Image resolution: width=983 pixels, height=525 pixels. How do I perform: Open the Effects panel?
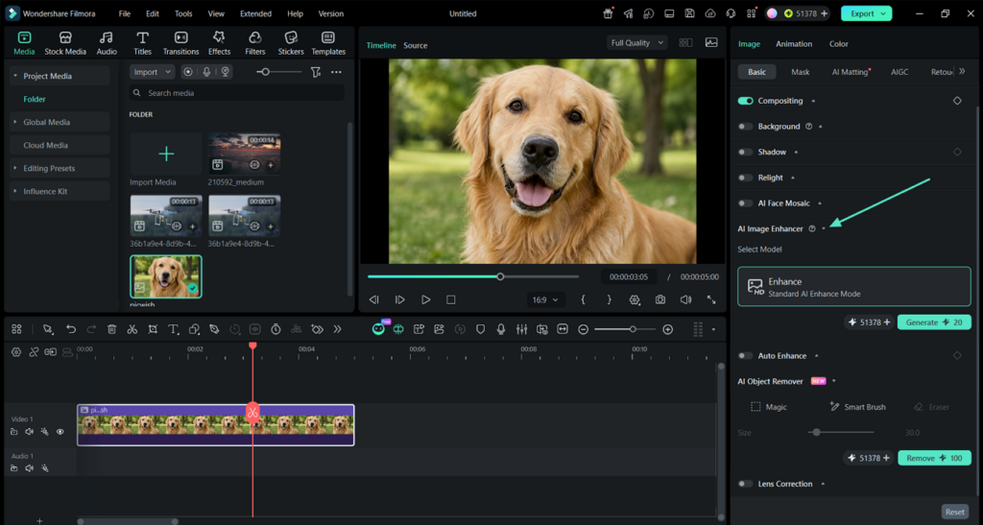coord(219,43)
